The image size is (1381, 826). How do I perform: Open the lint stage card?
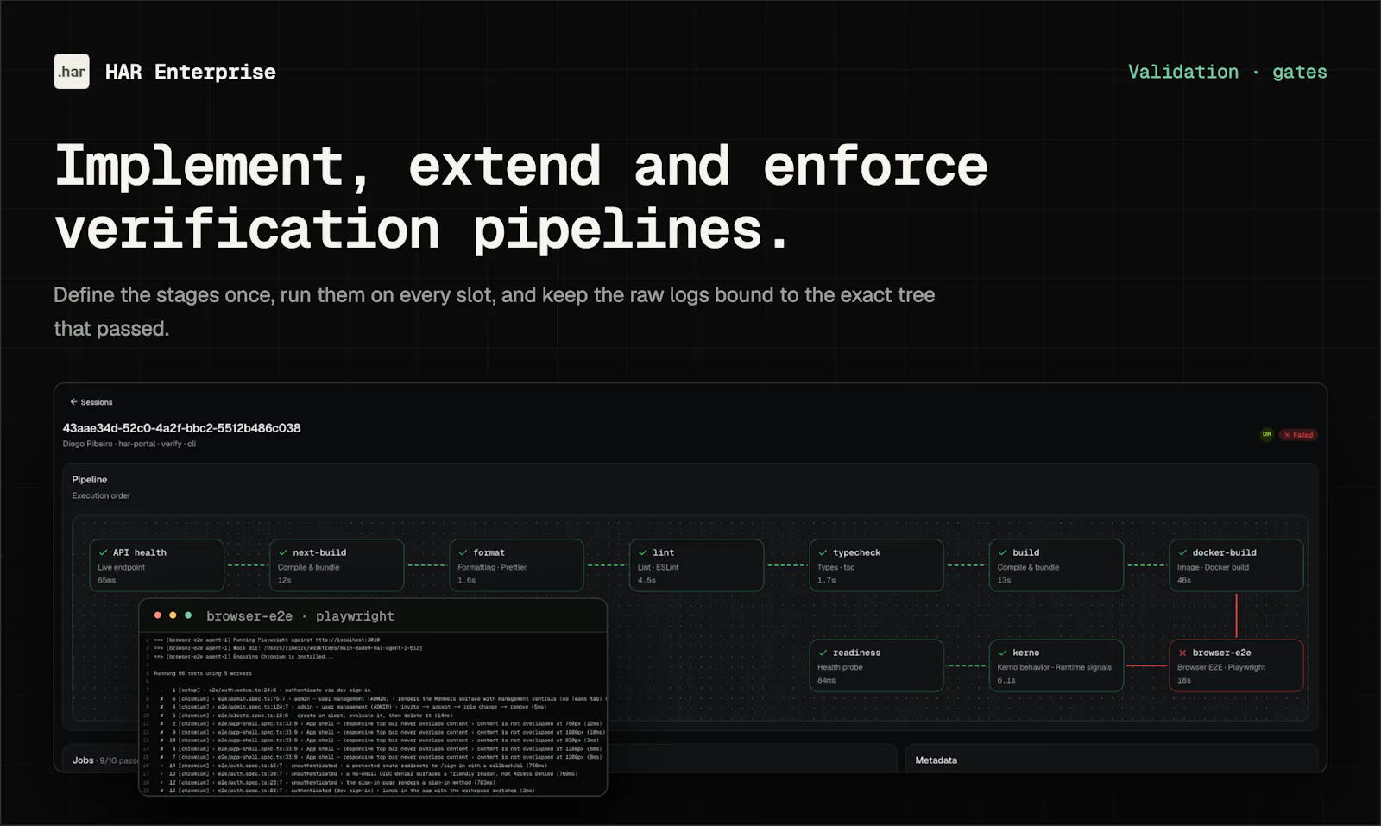click(697, 565)
